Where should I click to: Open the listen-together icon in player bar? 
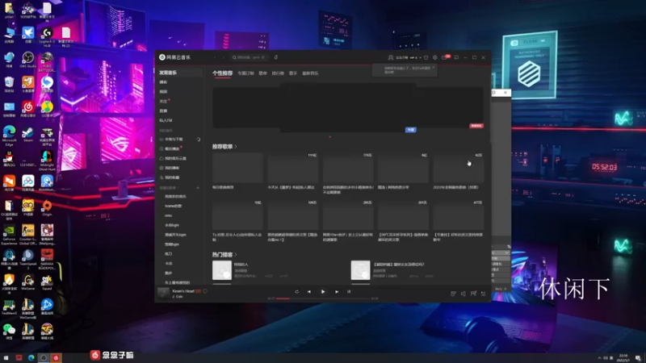[473, 294]
